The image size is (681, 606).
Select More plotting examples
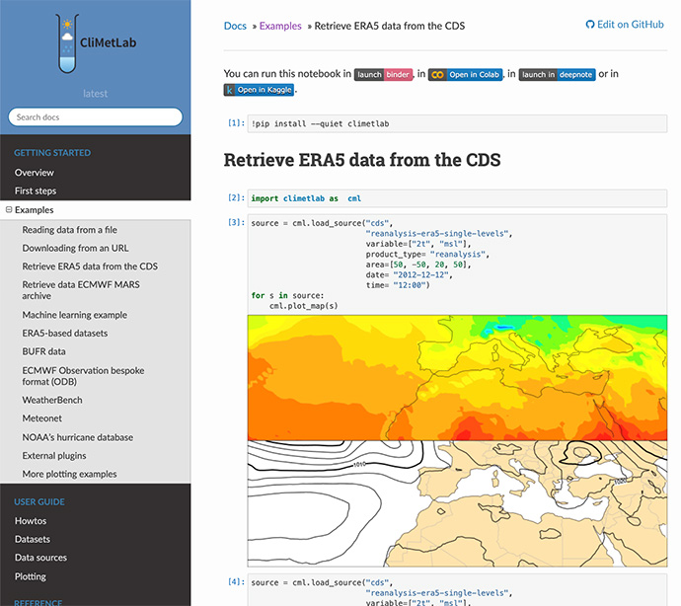[x=69, y=474]
